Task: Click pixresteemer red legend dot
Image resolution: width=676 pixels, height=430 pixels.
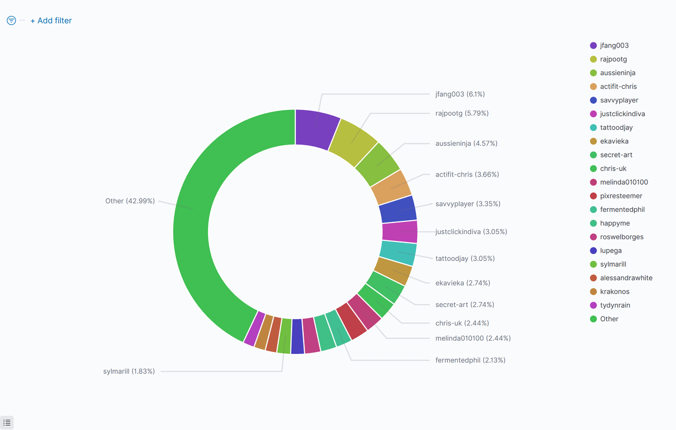Action: click(593, 196)
